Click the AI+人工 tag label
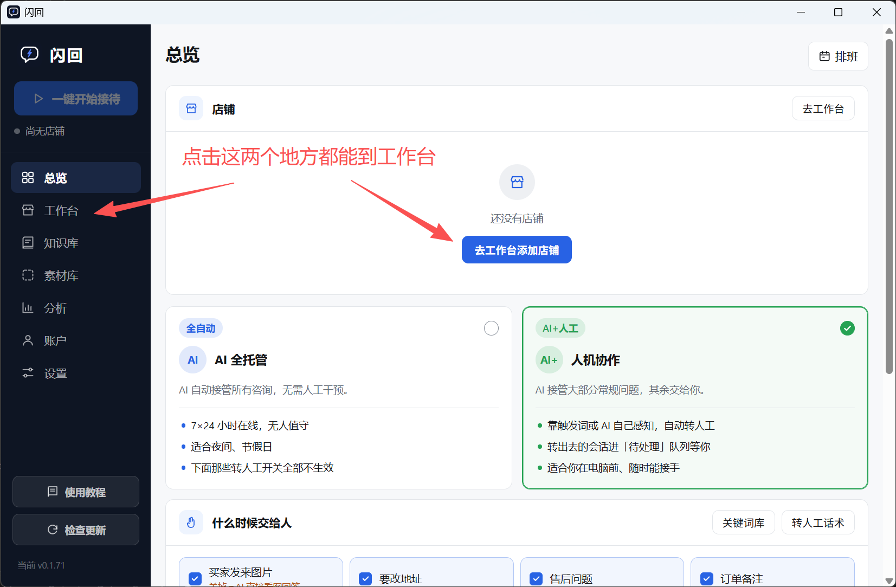896x587 pixels. point(560,328)
